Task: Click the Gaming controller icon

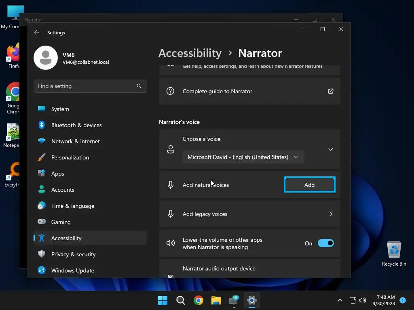Action: click(42, 222)
